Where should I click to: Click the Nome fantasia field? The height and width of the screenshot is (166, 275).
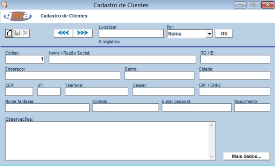click(x=47, y=108)
